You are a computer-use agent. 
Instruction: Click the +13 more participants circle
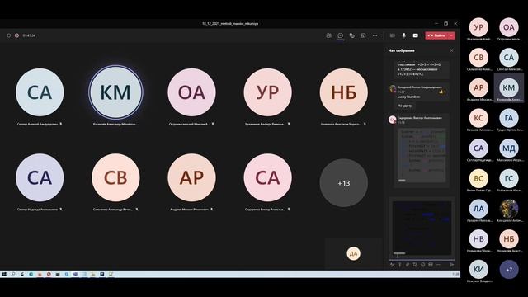344,183
